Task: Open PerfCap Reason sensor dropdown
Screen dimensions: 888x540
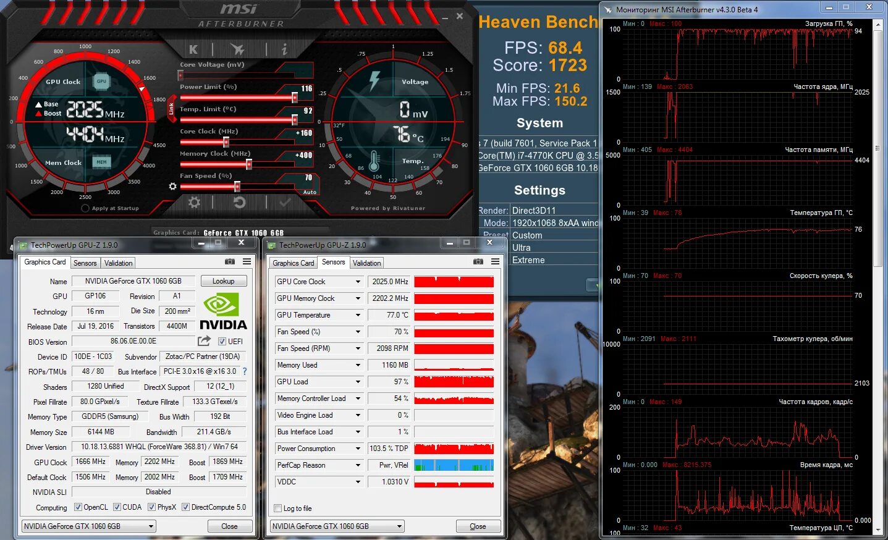Action: pyautogui.click(x=358, y=465)
